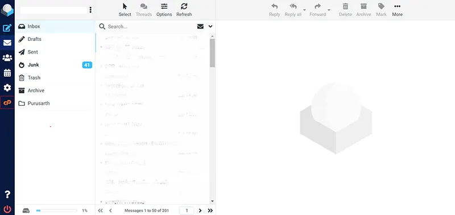Delete the selected message
Image resolution: width=455 pixels, height=215 pixels.
click(345, 10)
